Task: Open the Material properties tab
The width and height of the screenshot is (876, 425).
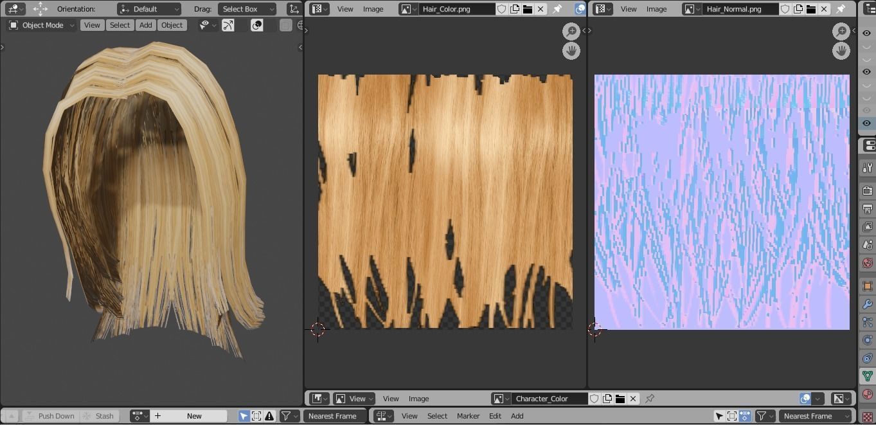Action: click(x=868, y=394)
